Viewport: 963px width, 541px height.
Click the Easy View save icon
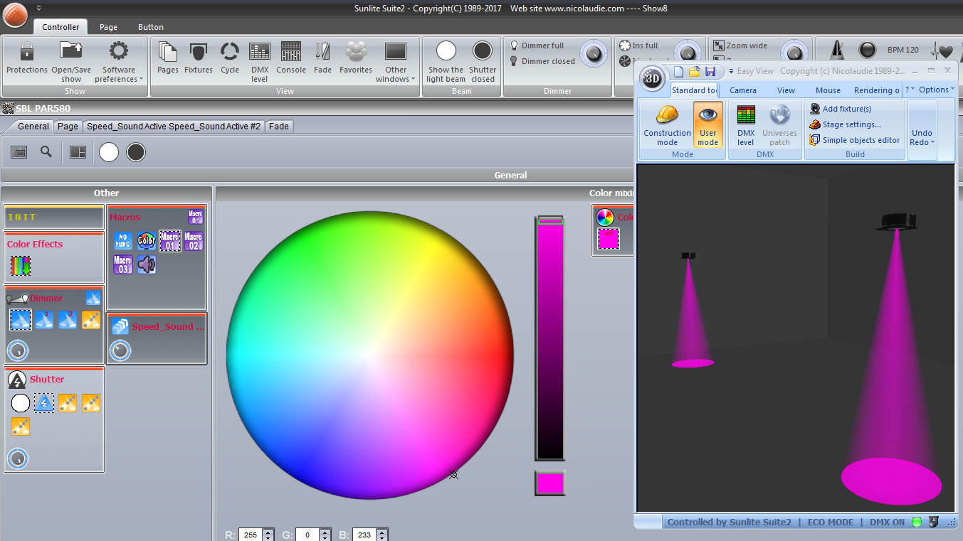tap(710, 72)
